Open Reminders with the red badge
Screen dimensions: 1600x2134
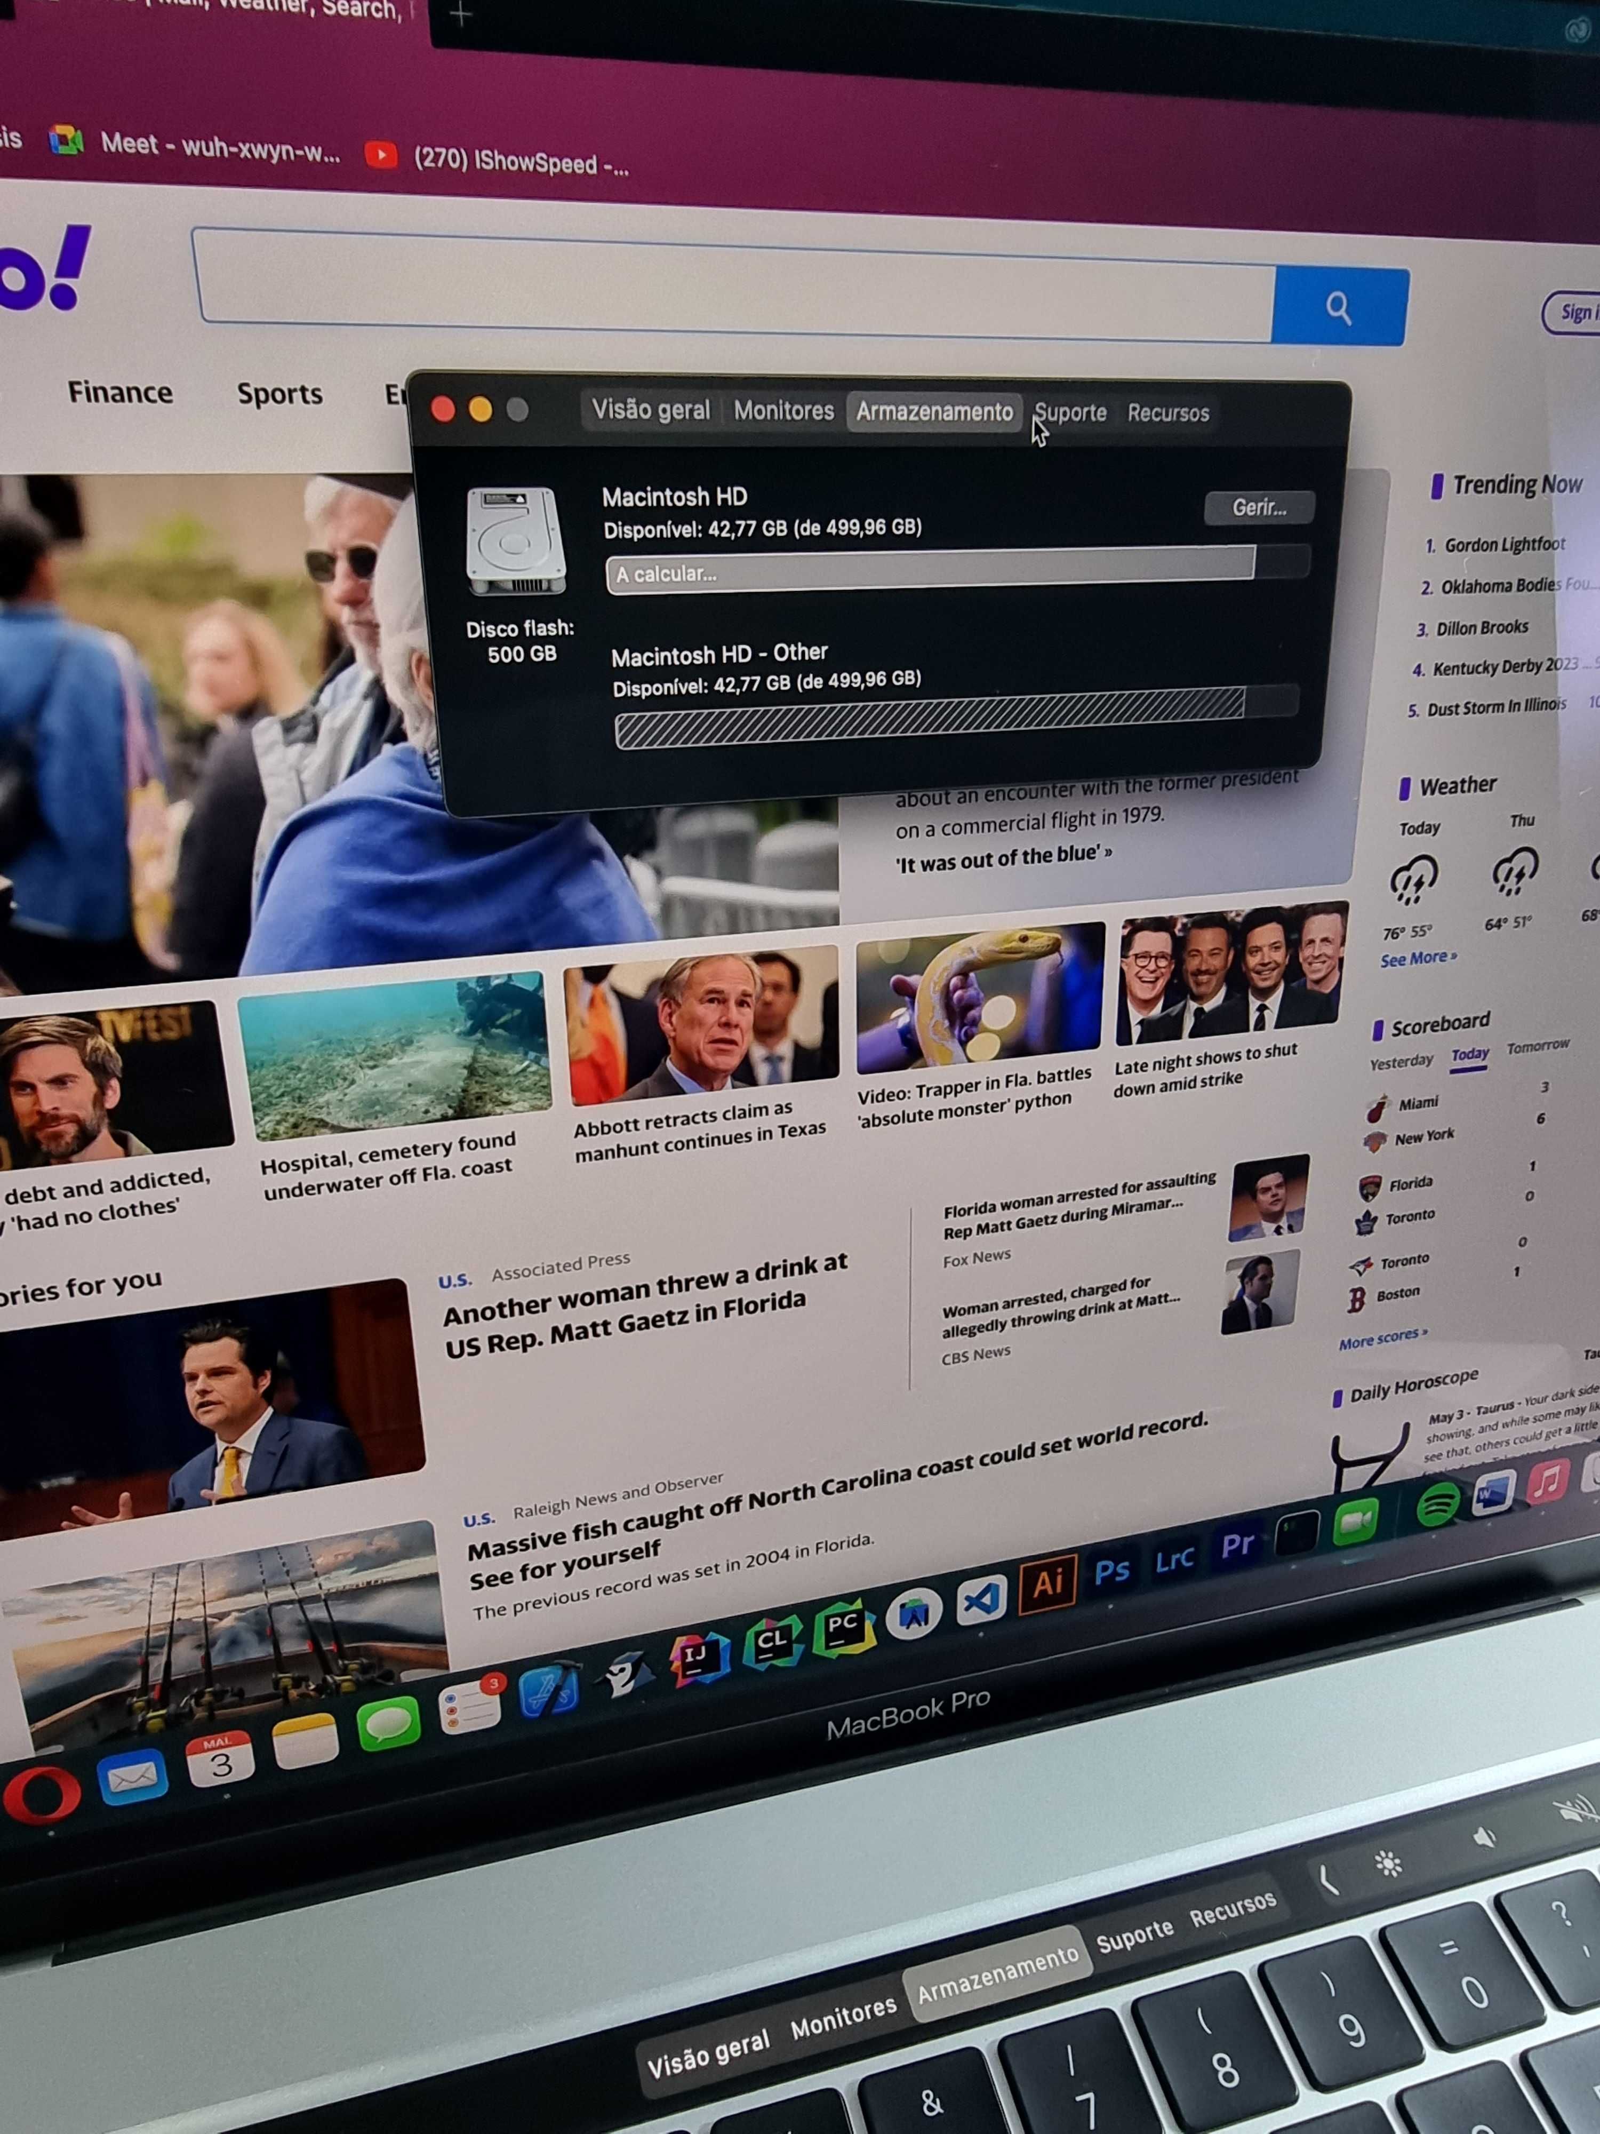(470, 1706)
